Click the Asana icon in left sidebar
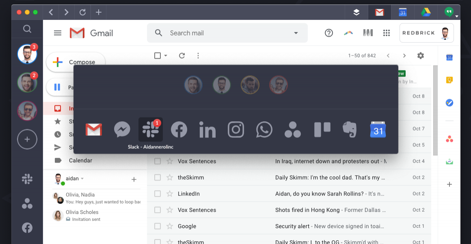Viewport: 471px width, 244px height. pos(27,203)
